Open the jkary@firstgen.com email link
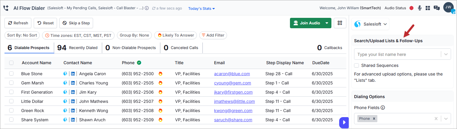This screenshot has height=129, width=457. click(x=233, y=92)
